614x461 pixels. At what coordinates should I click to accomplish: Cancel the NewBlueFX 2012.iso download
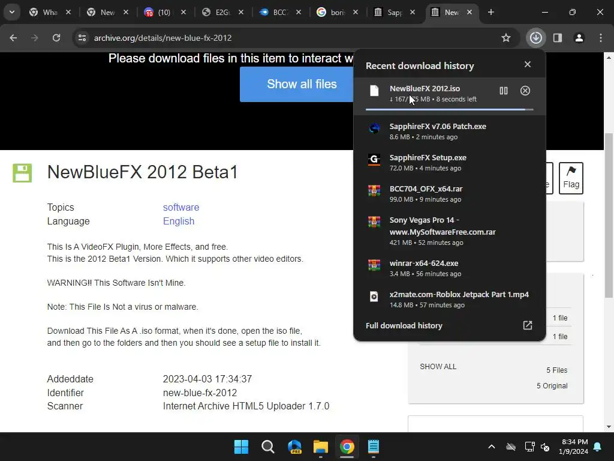coord(525,91)
